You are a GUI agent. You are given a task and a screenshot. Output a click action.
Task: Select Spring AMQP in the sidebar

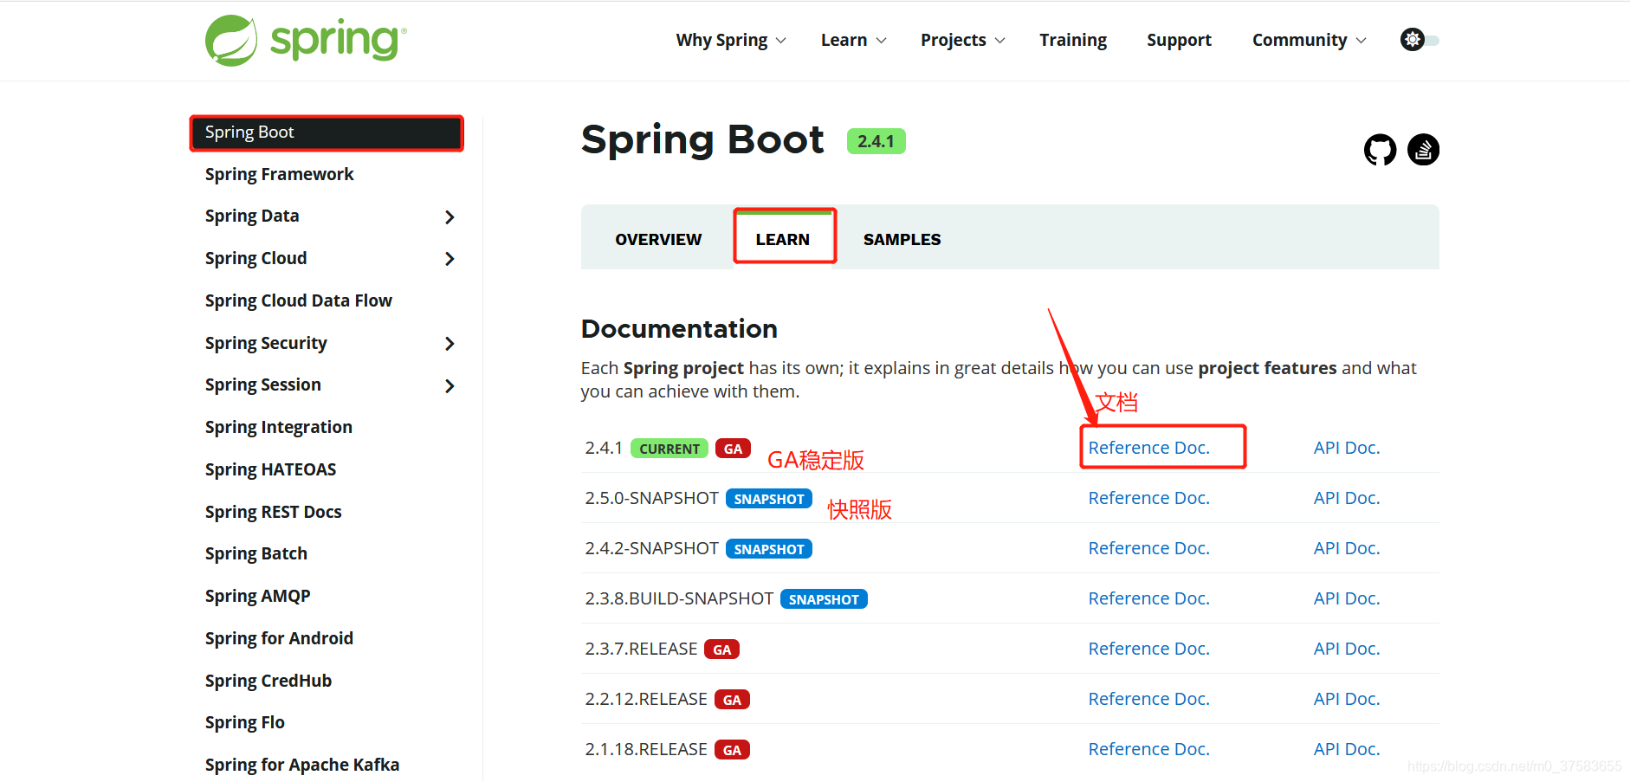point(257,596)
